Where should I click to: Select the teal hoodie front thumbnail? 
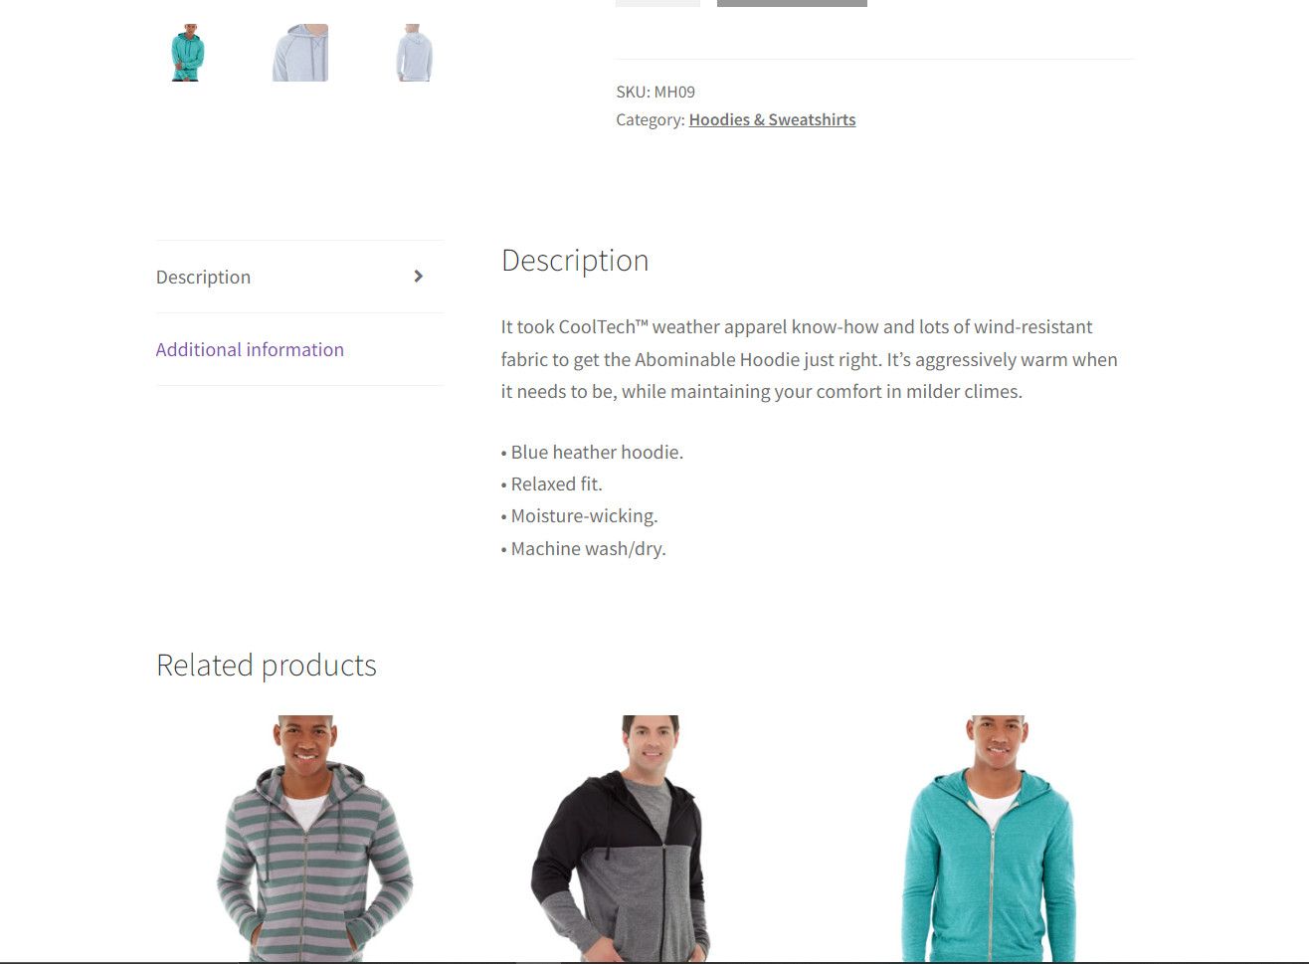(x=186, y=53)
